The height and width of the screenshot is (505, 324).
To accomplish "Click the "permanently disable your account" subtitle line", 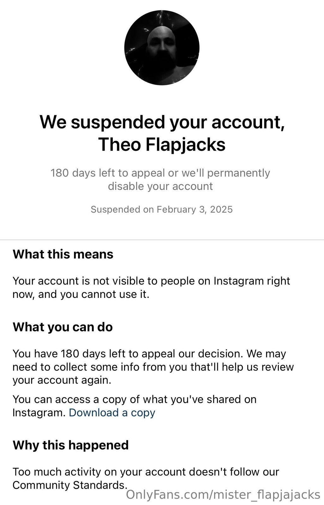I will coord(160,186).
